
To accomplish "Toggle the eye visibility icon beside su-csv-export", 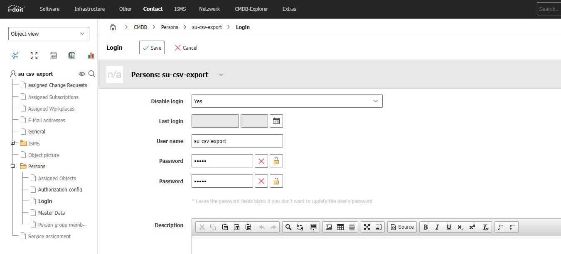I will [82, 74].
